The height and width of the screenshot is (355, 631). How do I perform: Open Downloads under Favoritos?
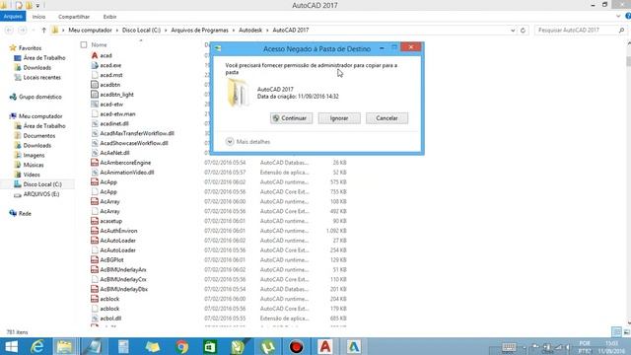37,68
